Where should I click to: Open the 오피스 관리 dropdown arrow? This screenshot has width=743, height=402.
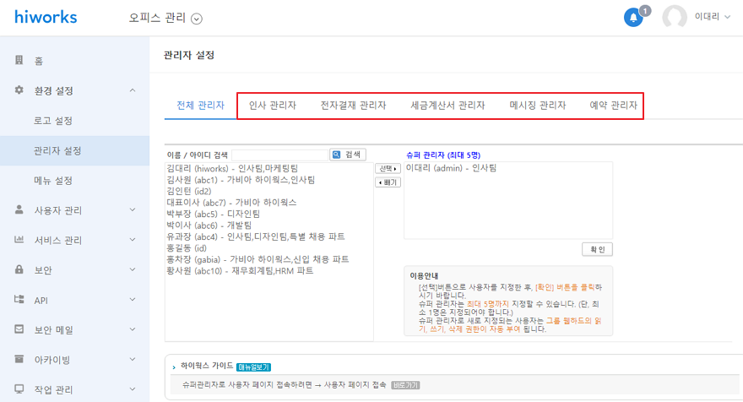coord(197,19)
